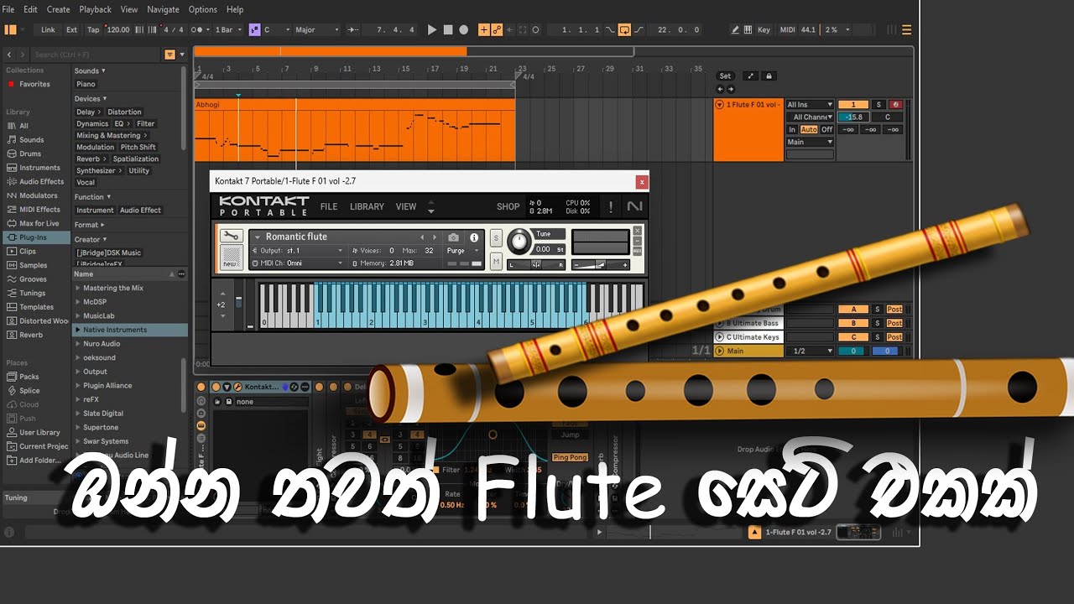The height and width of the screenshot is (604, 1074).
Task: Click the Key button in toolbar
Action: pyautogui.click(x=764, y=29)
